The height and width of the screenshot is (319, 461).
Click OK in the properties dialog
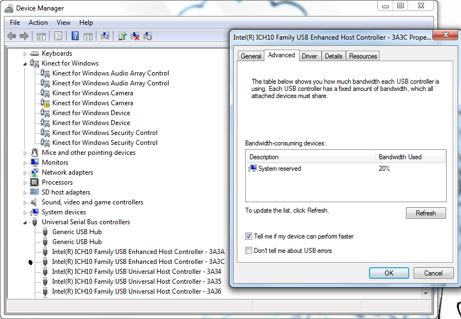pos(389,273)
